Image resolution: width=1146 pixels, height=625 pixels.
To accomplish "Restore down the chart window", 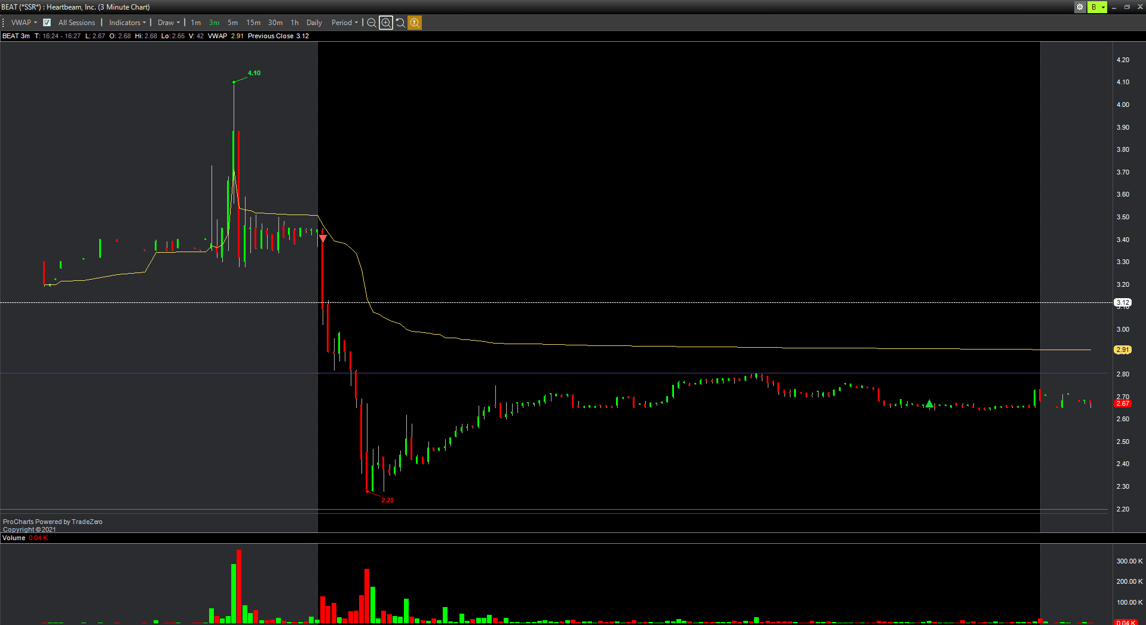I will (1127, 7).
